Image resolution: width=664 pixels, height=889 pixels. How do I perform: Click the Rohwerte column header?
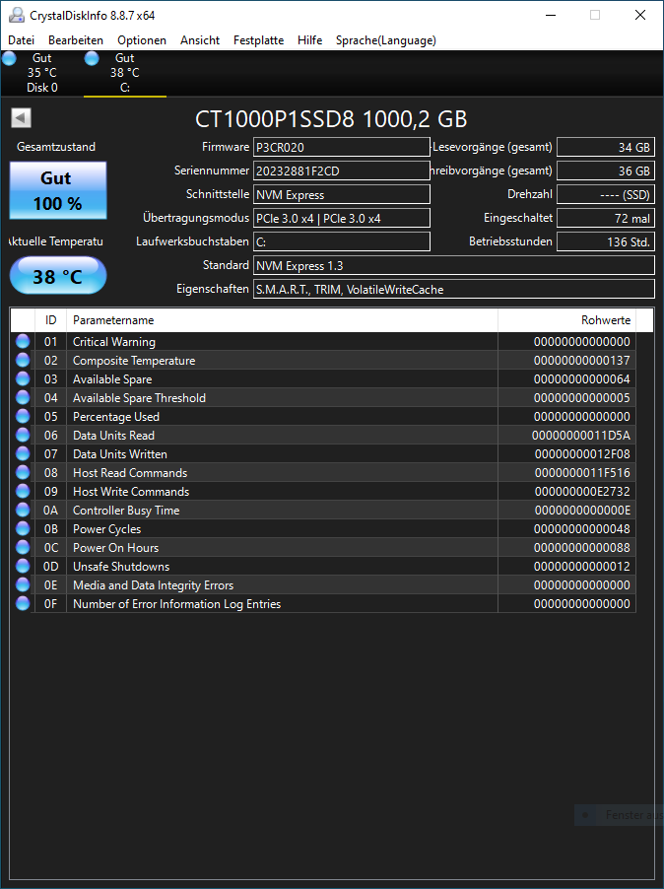point(567,320)
